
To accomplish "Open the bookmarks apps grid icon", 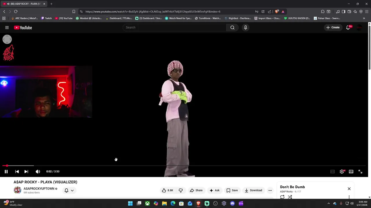I will coord(4,18).
